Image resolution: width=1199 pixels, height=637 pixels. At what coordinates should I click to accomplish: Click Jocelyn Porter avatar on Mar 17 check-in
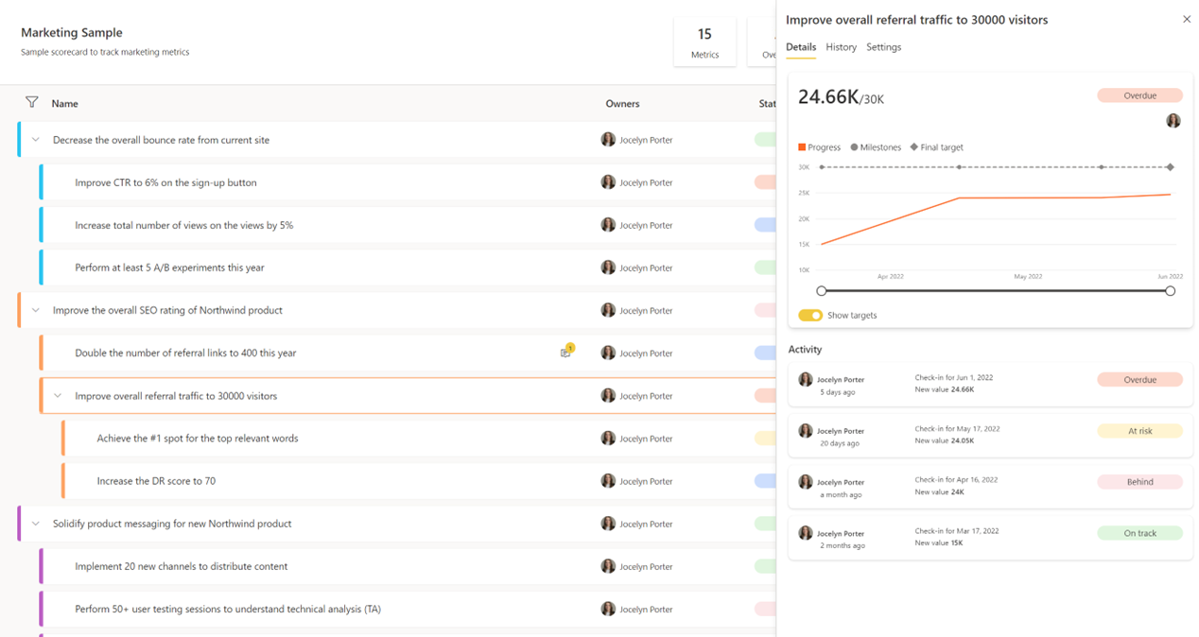[806, 533]
